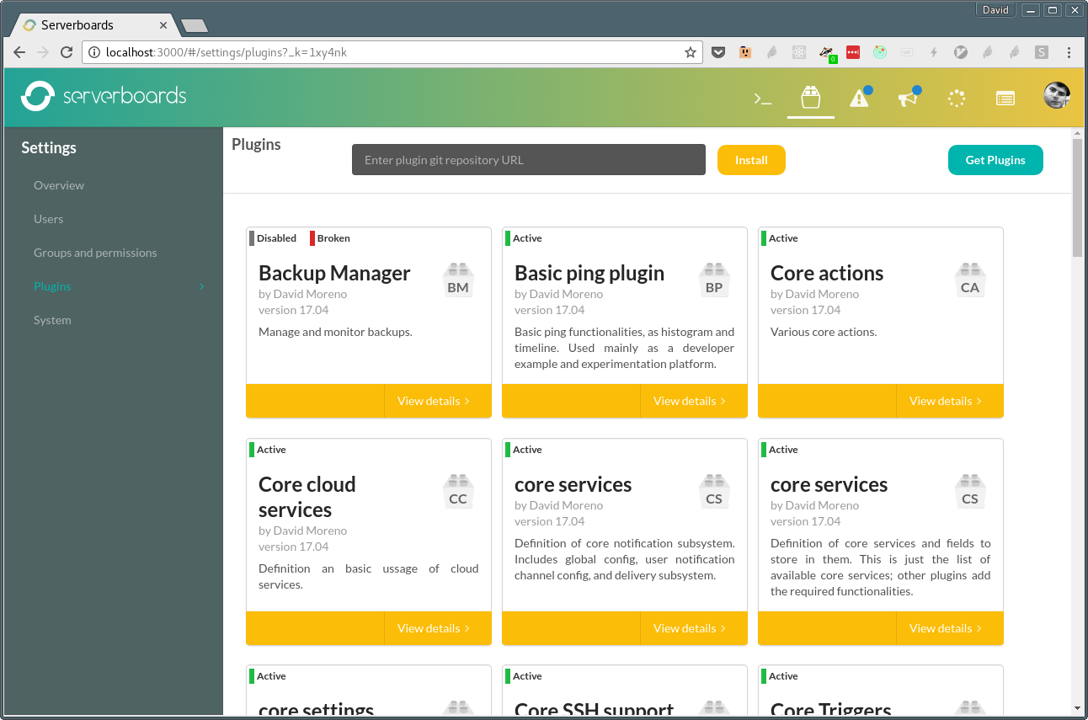Open the user avatar profile menu

[x=1056, y=96]
